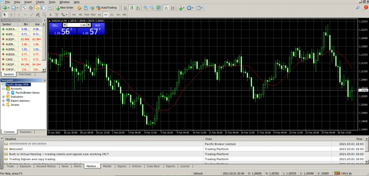Collapse the Accounts tree node
Screen dimensions: 369x176
pos(4,89)
